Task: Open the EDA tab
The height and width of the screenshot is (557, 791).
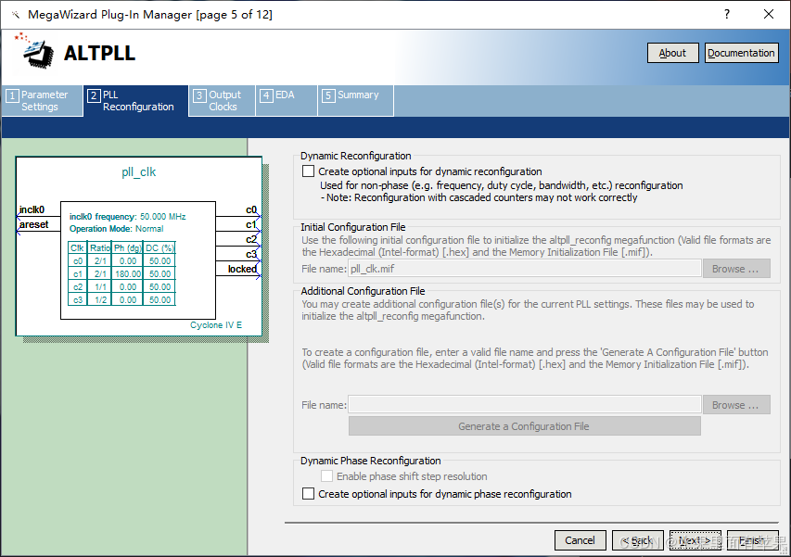Action: coord(287,101)
